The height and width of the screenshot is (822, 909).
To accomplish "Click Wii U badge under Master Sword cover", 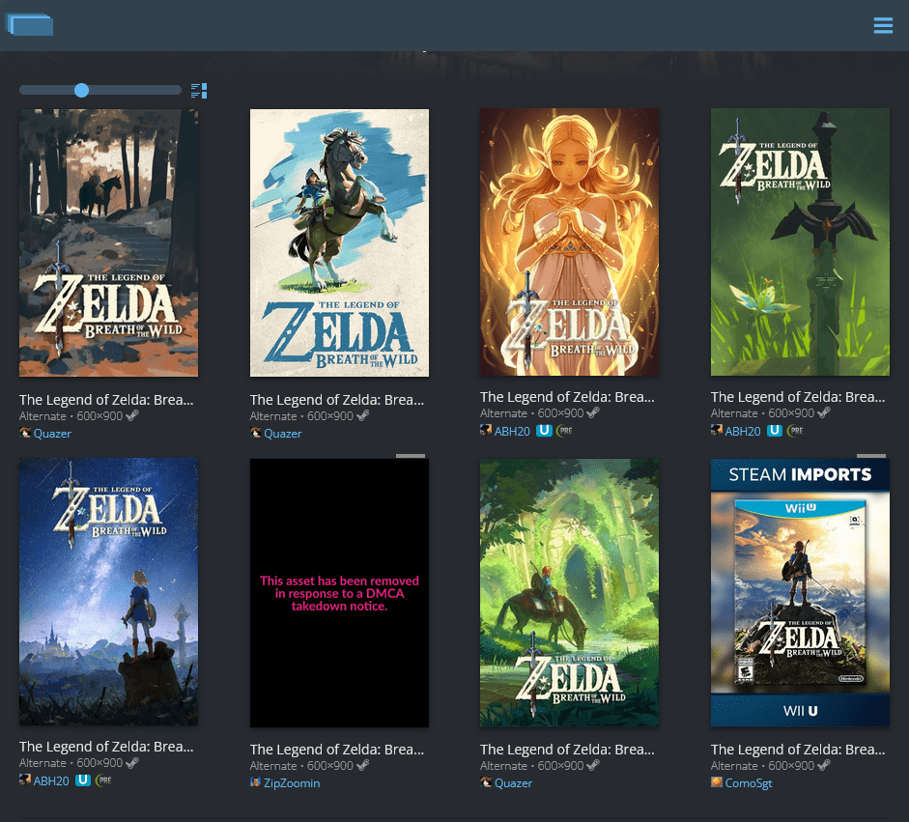I will pos(775,431).
